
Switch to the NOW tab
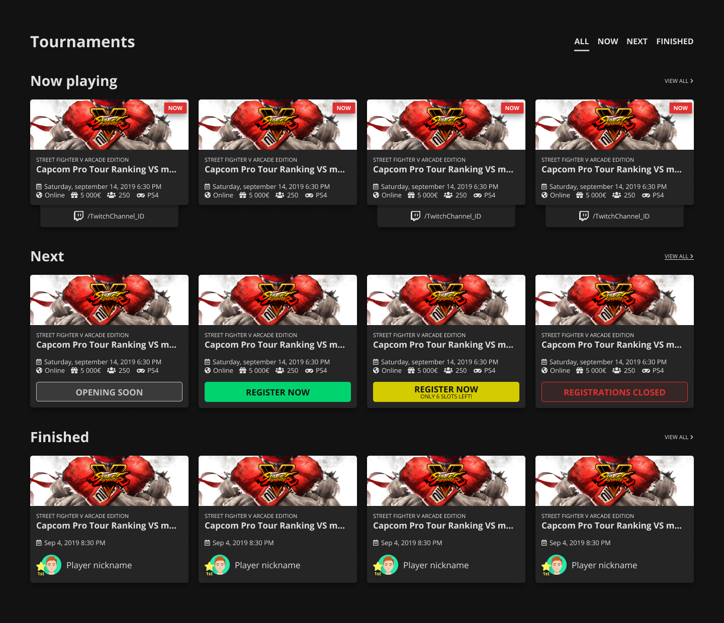tap(608, 41)
